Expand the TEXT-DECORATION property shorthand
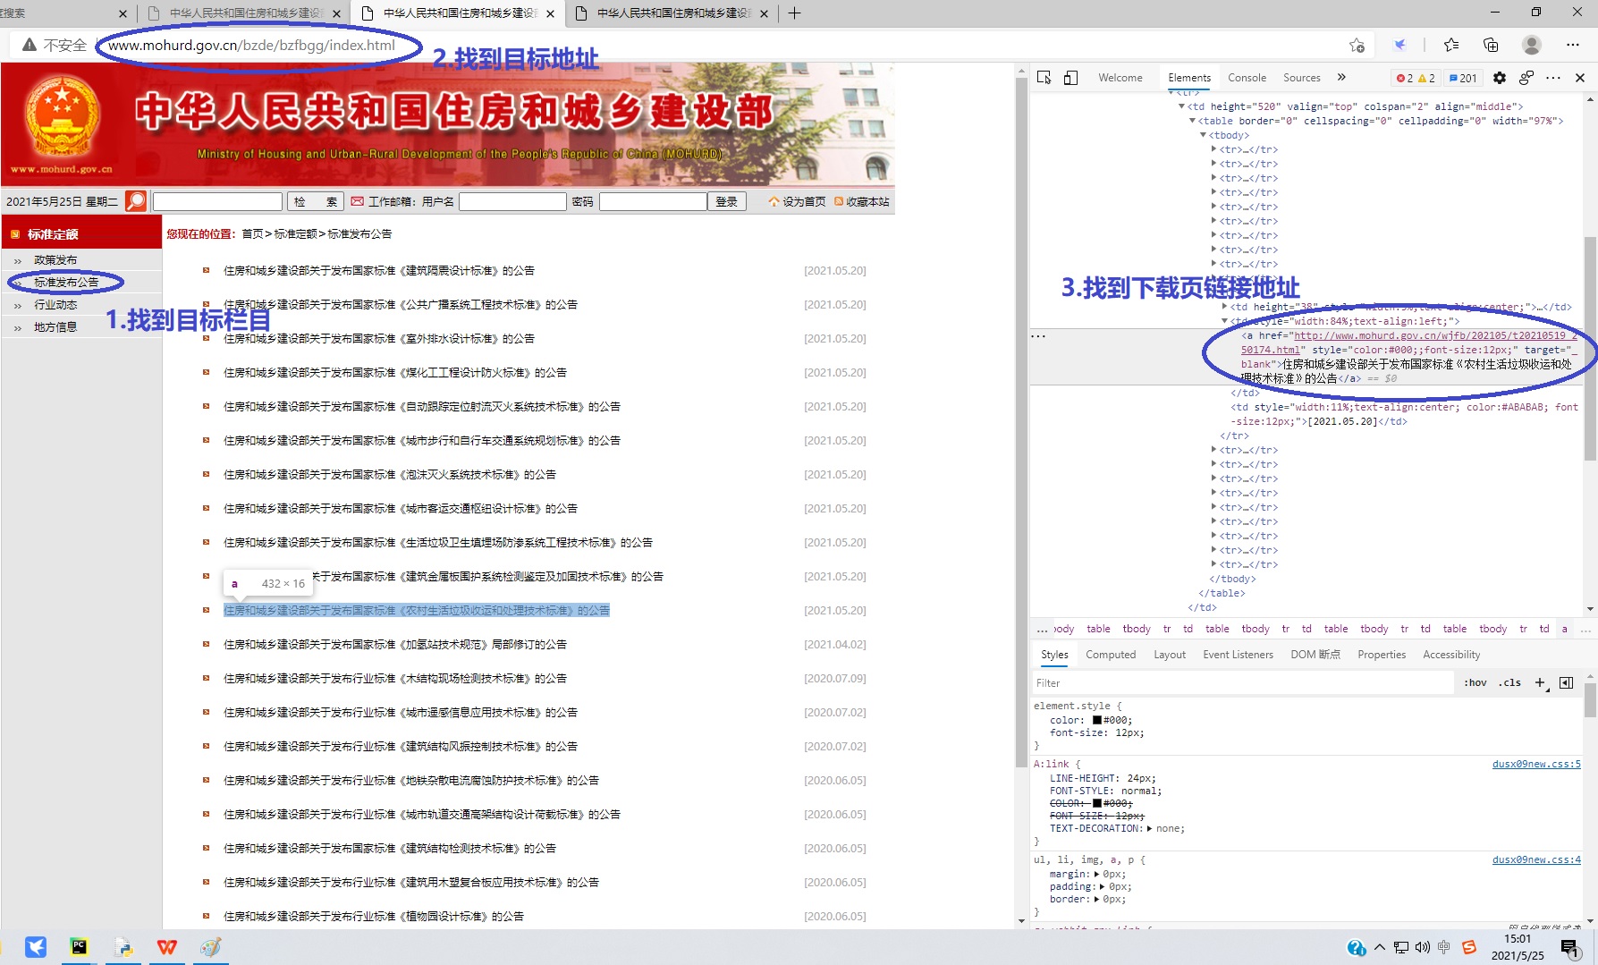Viewport: 1598px width, 965px height. (x=1149, y=828)
